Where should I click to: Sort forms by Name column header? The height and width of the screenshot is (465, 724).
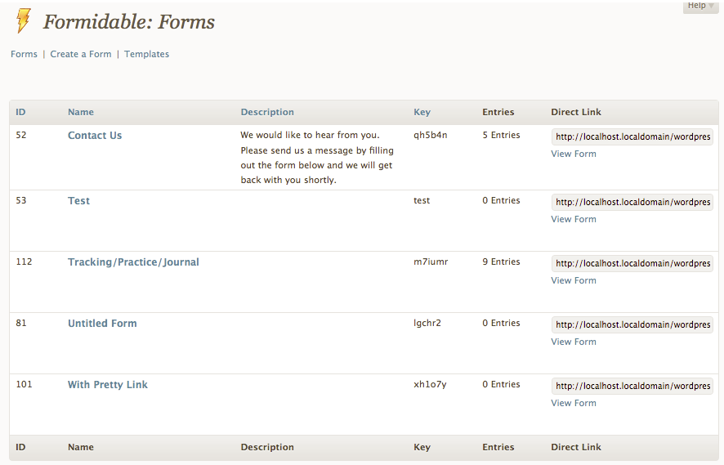tap(81, 112)
